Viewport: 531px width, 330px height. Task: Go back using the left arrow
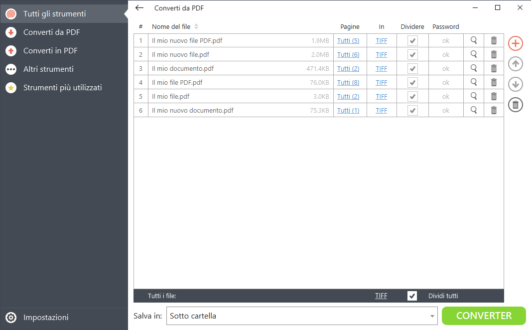(x=139, y=8)
